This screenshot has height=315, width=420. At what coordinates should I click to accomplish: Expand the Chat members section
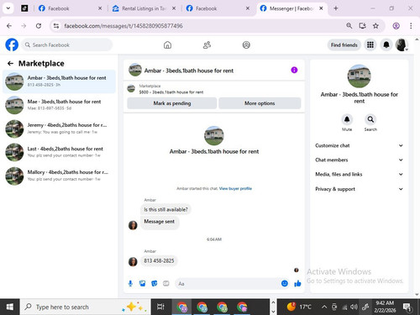pyautogui.click(x=360, y=160)
